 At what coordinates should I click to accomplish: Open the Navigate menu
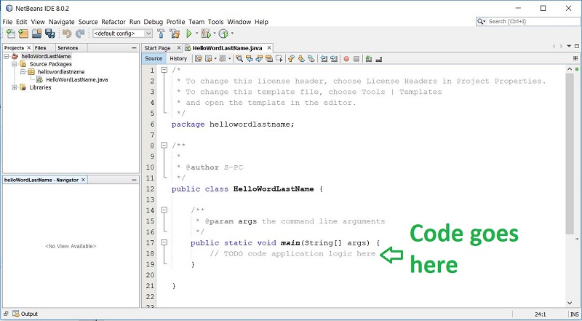click(62, 22)
